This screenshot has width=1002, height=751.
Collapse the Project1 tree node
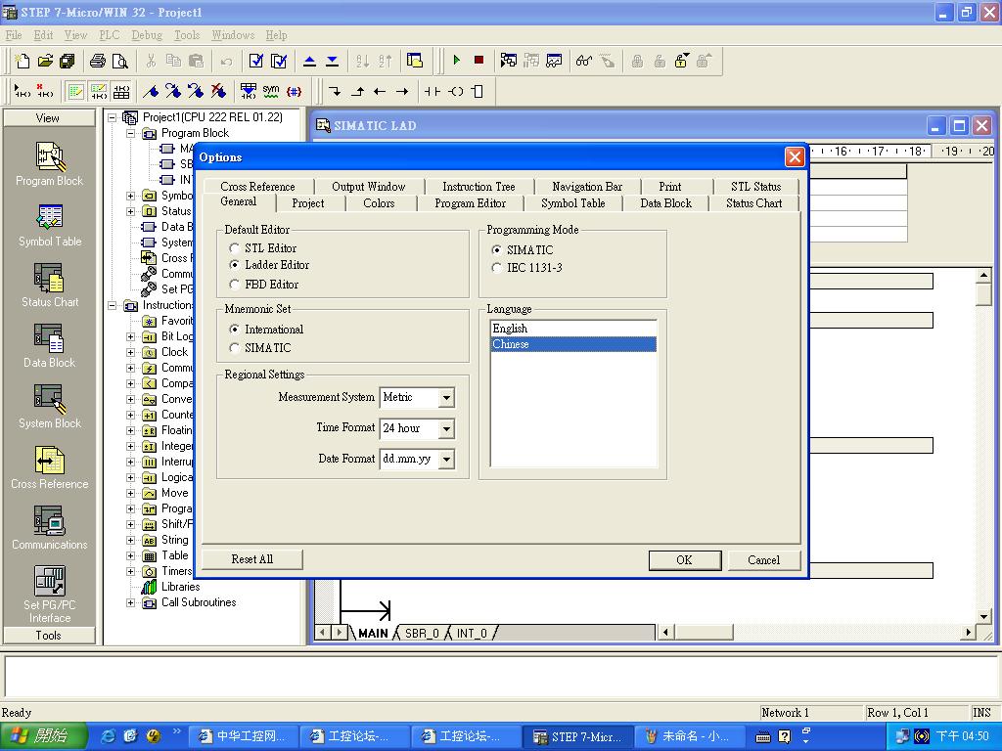pyautogui.click(x=112, y=117)
